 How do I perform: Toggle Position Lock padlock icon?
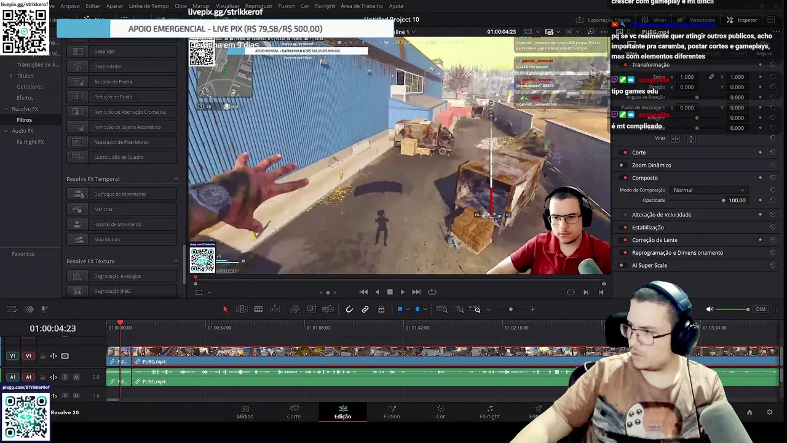click(x=381, y=309)
